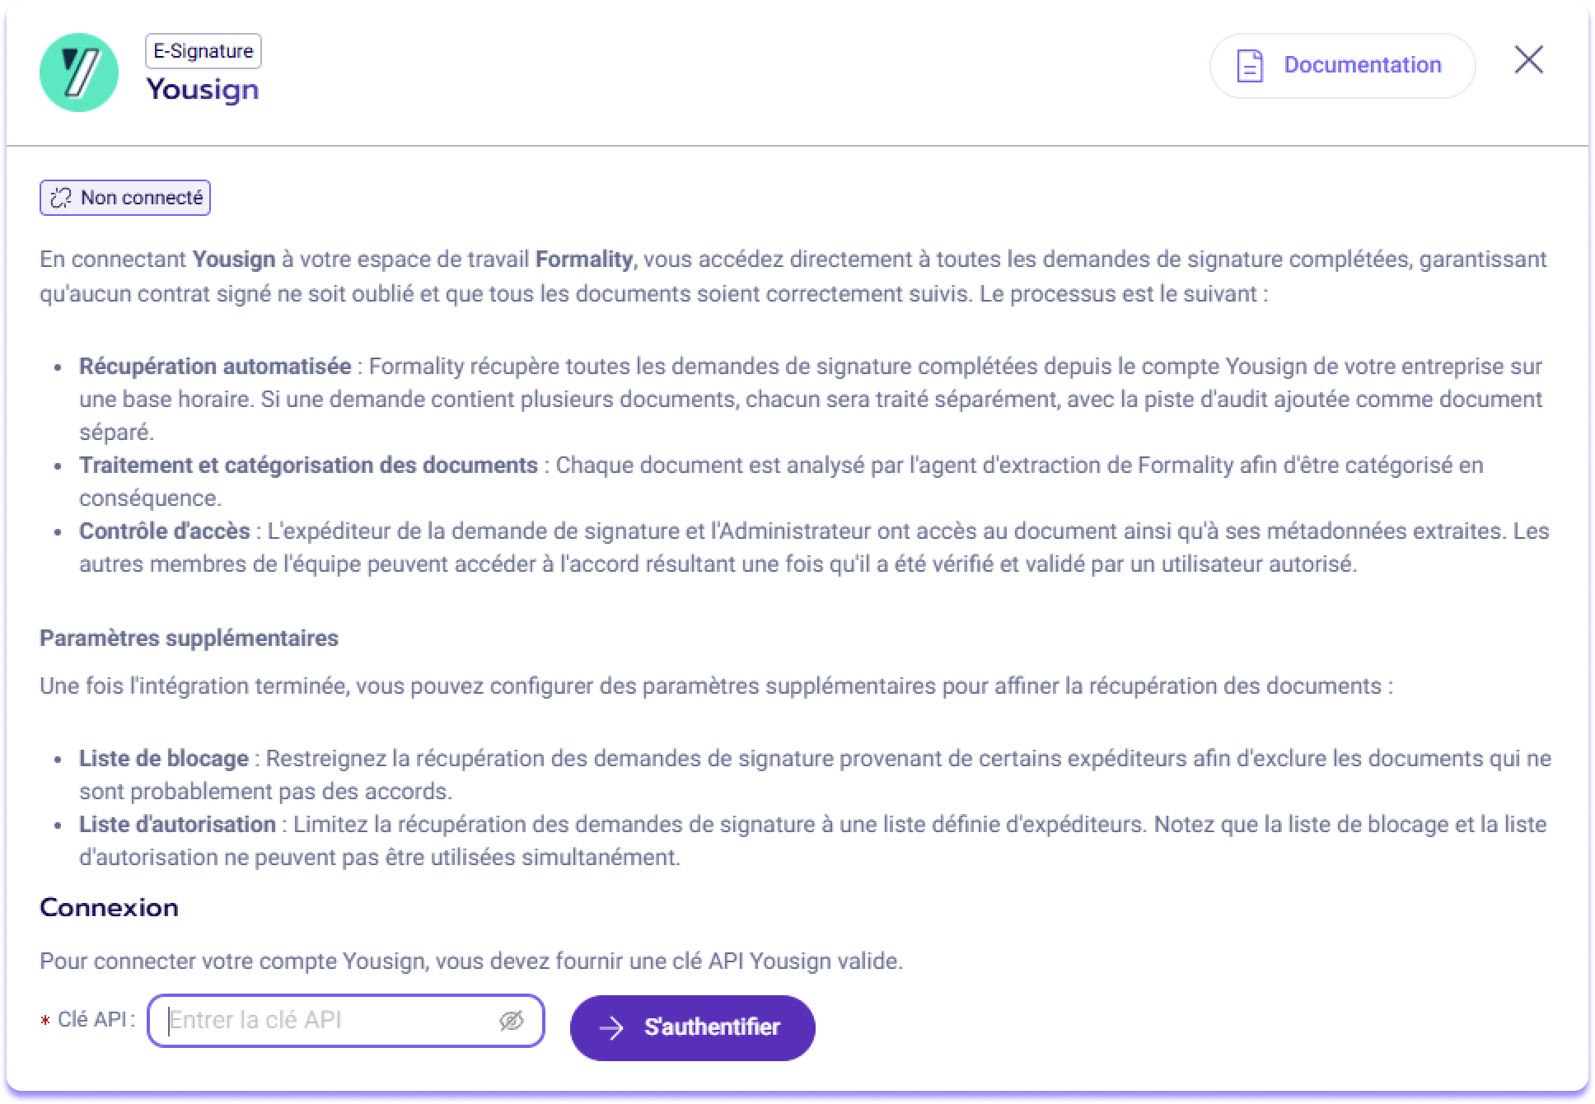The width and height of the screenshot is (1595, 1104).
Task: Toggle API key visibility with the eye icon
Action: point(512,1021)
